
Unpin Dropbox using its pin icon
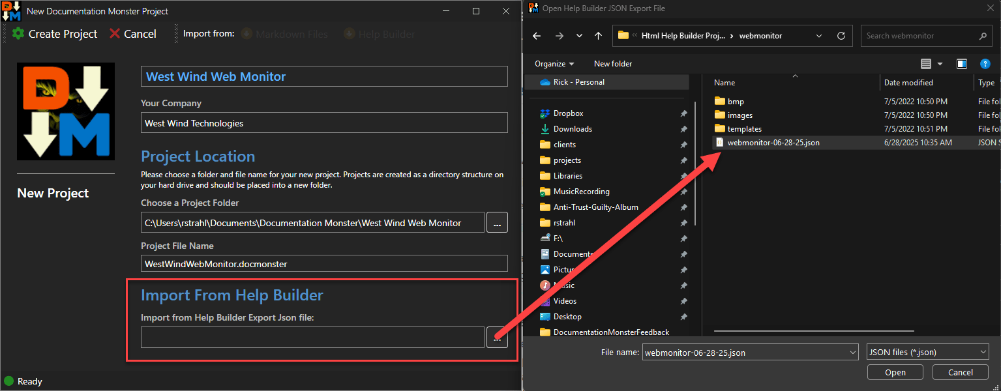point(683,113)
